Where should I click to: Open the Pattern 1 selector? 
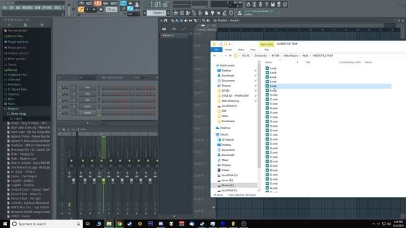tap(157, 13)
